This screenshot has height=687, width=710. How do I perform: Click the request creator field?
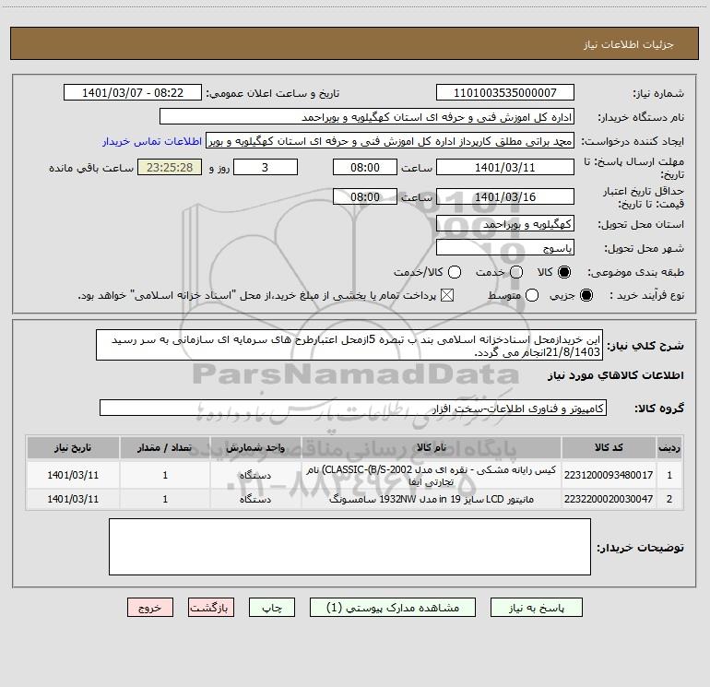coord(390,141)
